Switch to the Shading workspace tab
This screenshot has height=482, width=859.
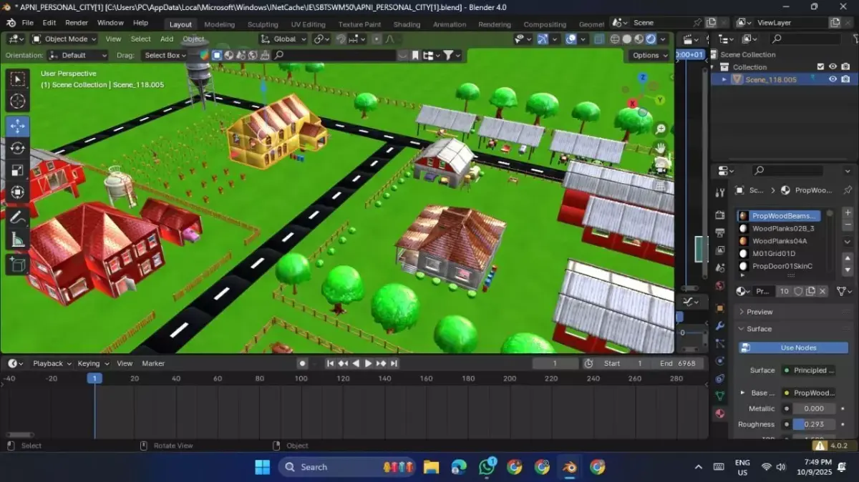(407, 24)
